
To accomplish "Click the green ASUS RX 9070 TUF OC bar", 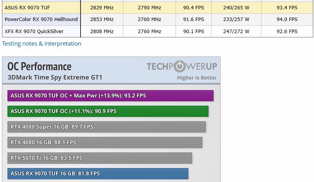I will click(x=108, y=111).
